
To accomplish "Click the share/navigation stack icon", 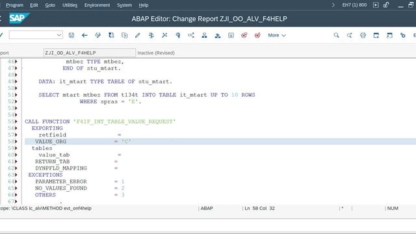I will click(x=191, y=35).
